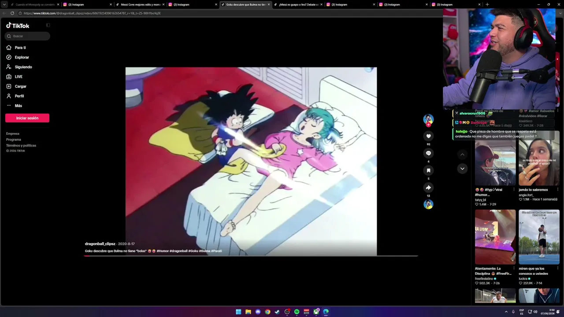Image resolution: width=564 pixels, height=317 pixels.
Task: Open angie.fort_ profile name
Action: [526, 195]
